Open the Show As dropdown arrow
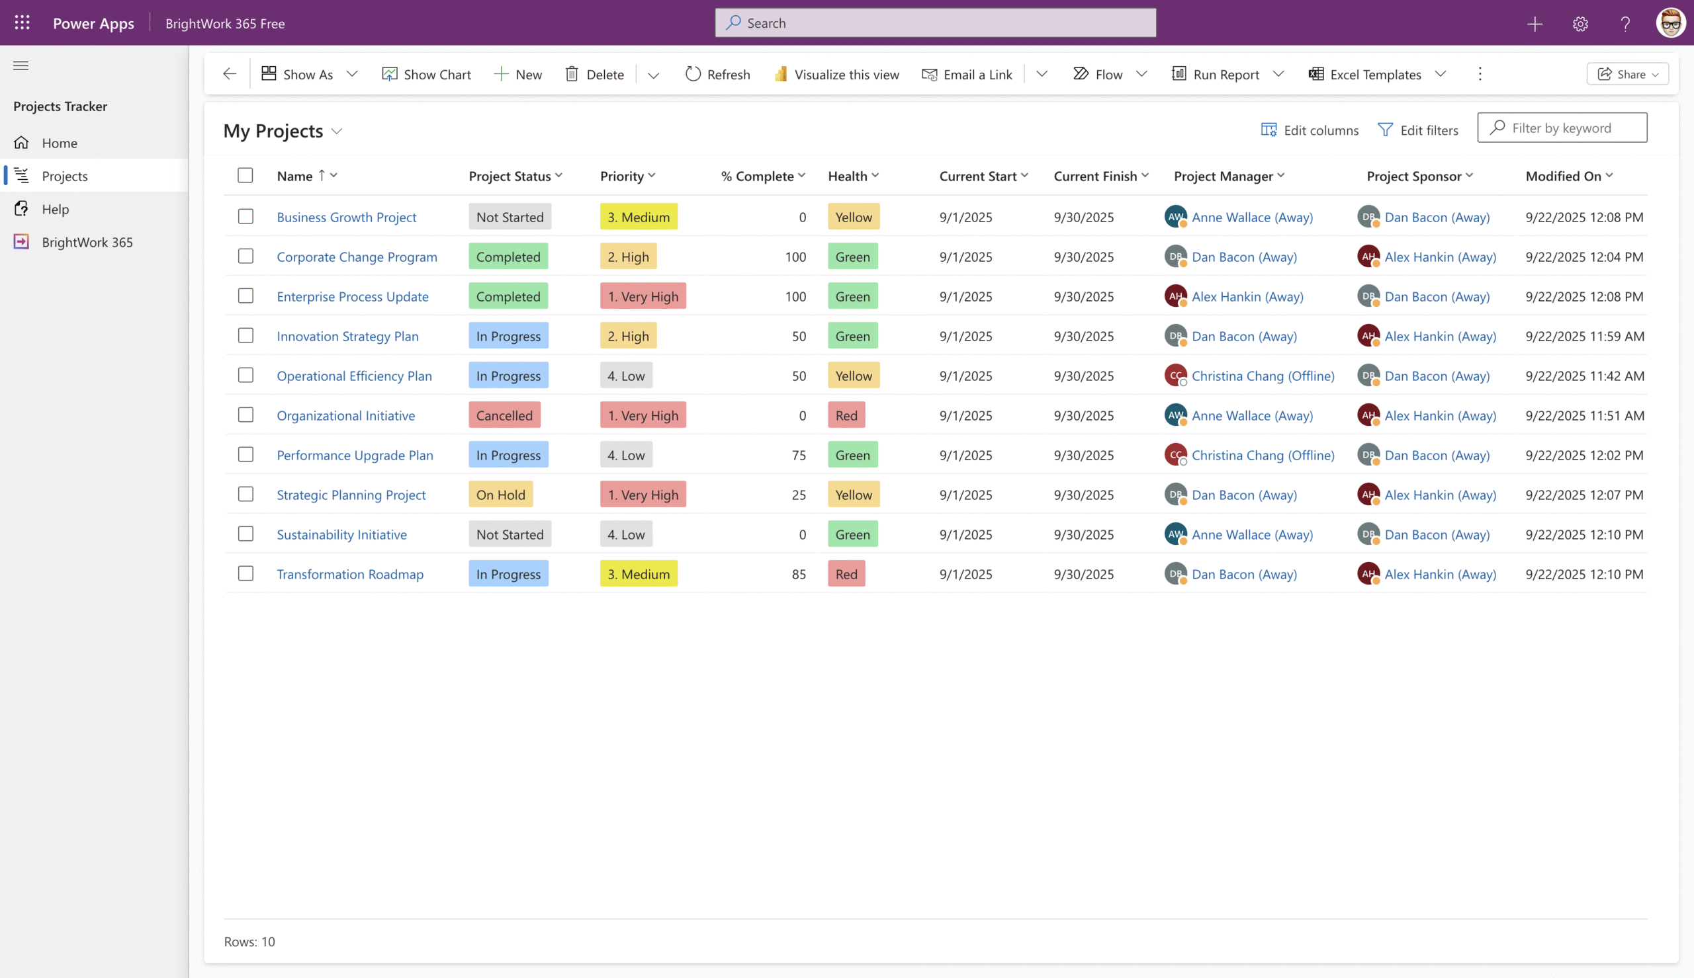The width and height of the screenshot is (1694, 978). [x=352, y=74]
